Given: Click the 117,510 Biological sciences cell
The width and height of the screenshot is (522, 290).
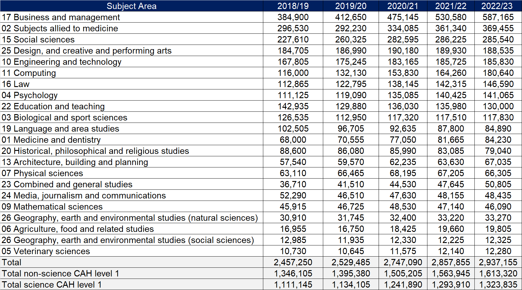Looking at the screenshot, I should click(451, 117).
